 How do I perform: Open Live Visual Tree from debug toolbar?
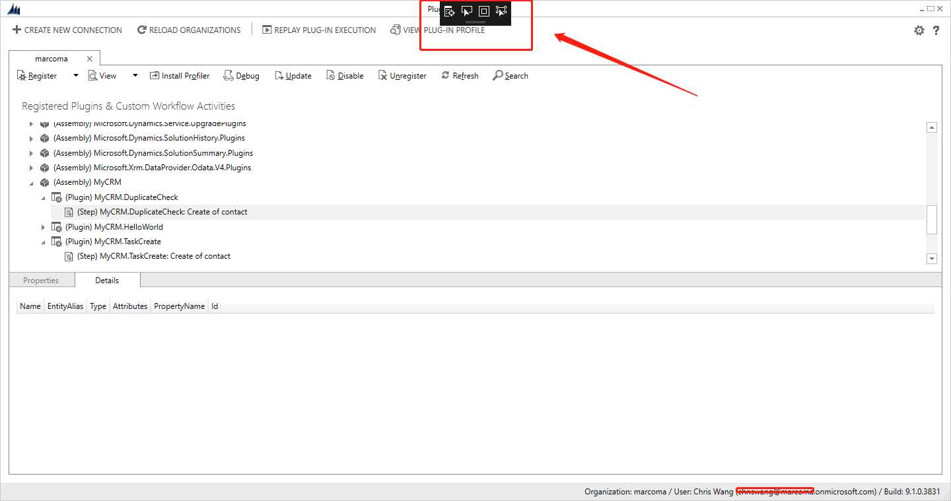pos(450,11)
